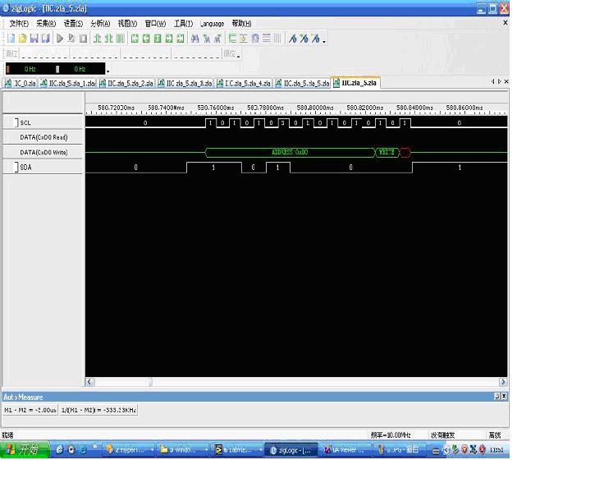This screenshot has height=492, width=604.
Task: Click the Windows 开始 Start button
Action: pyautogui.click(x=22, y=450)
